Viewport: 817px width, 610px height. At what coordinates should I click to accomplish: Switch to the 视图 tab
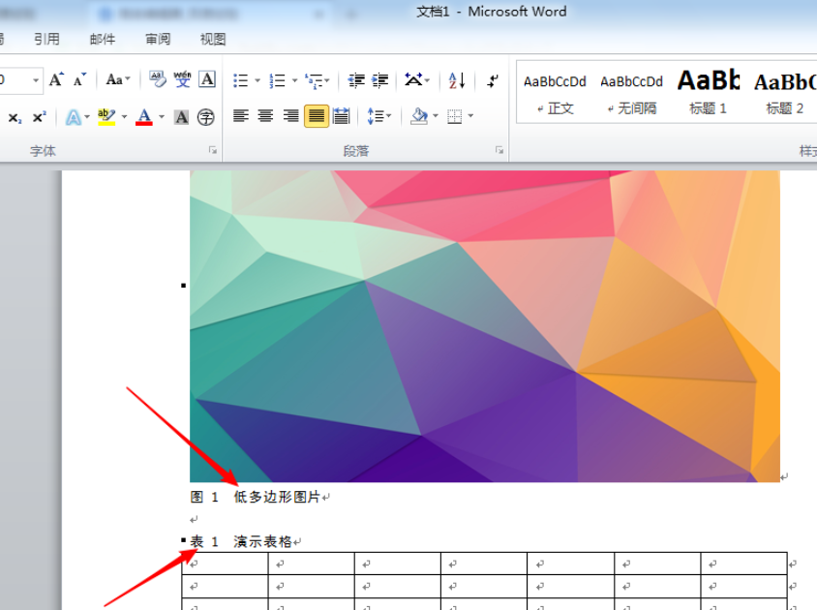click(213, 39)
